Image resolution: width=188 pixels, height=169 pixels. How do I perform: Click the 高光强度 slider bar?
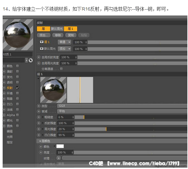coord(131,129)
